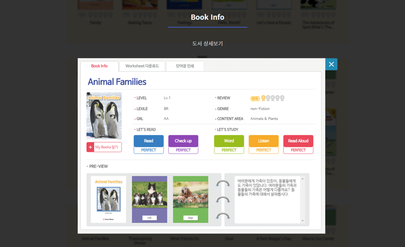The height and width of the screenshot is (247, 405).
Task: Click the PERFECT label under Check up
Action: (183, 150)
